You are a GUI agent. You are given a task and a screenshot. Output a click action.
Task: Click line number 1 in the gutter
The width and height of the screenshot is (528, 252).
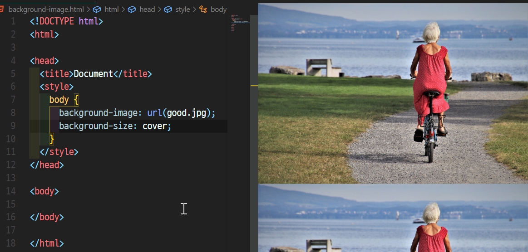pos(13,21)
